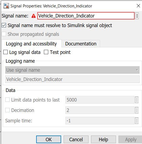
Task: Enable the Log signal data checkbox
Action: pyautogui.click(x=5, y=52)
